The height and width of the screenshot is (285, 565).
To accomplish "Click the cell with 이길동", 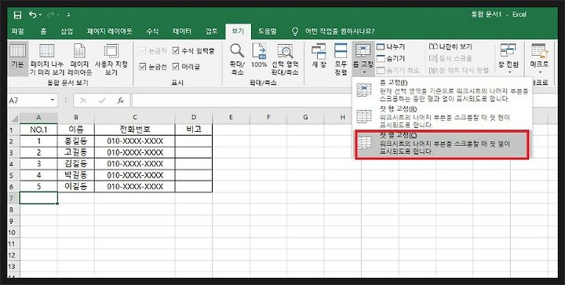I will tap(76, 187).
